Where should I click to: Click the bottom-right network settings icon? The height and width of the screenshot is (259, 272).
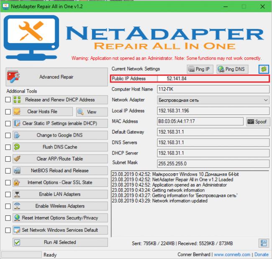[x=264, y=243]
